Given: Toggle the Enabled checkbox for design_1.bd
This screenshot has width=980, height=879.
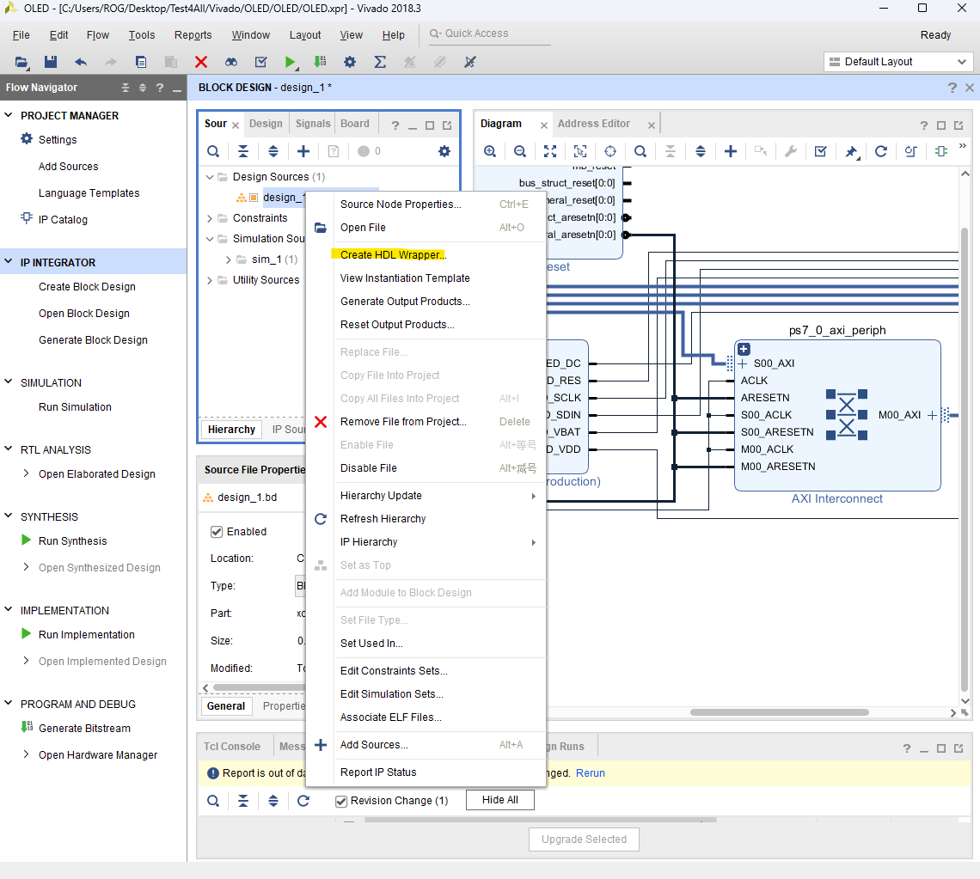Looking at the screenshot, I should (217, 532).
